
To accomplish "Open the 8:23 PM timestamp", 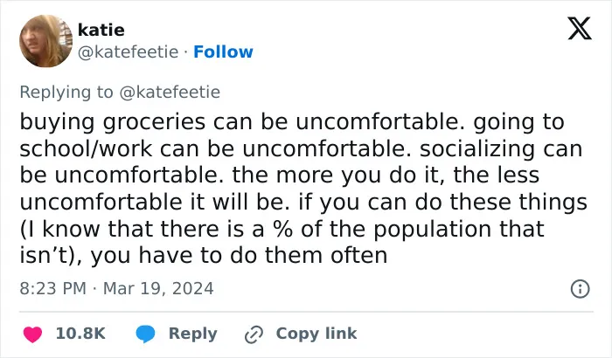I will [52, 289].
